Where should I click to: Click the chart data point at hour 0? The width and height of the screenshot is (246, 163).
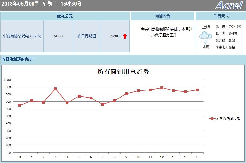pyautogui.click(x=20, y=105)
